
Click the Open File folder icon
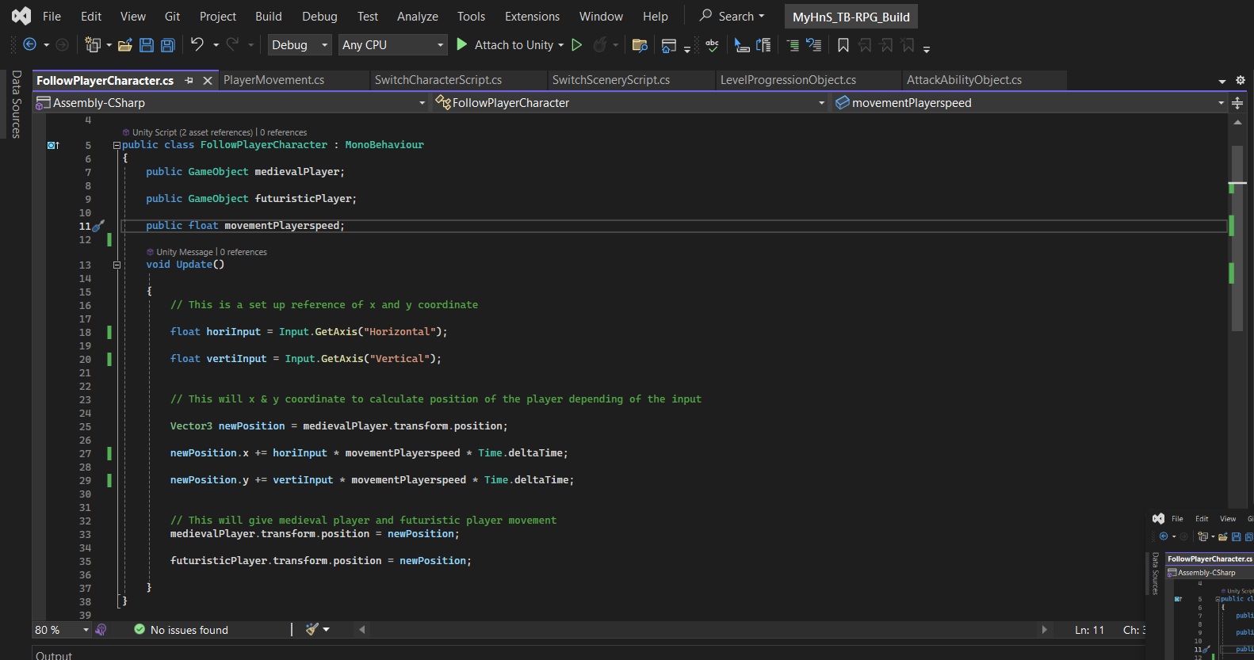[x=124, y=45]
